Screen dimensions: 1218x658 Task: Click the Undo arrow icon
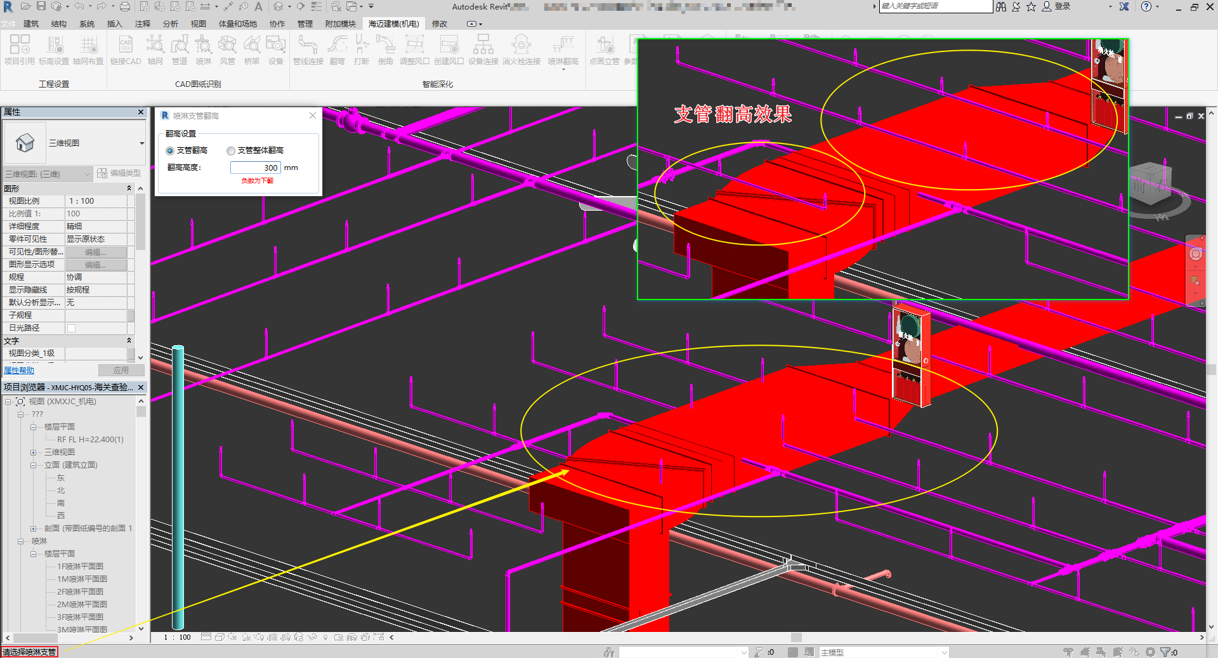click(79, 6)
